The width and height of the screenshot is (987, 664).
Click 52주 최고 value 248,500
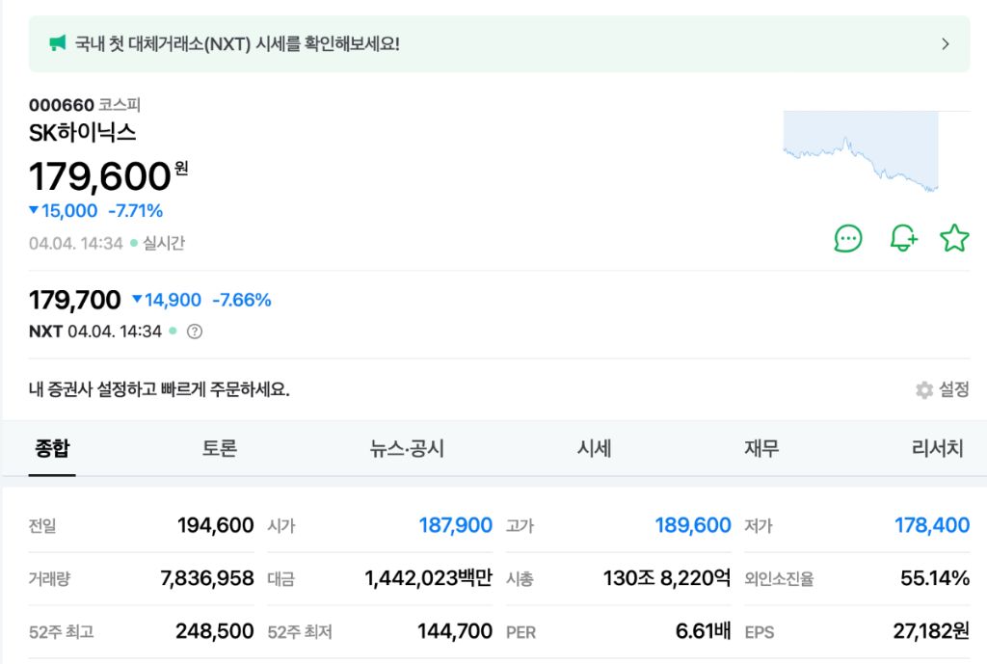pyautogui.click(x=215, y=630)
